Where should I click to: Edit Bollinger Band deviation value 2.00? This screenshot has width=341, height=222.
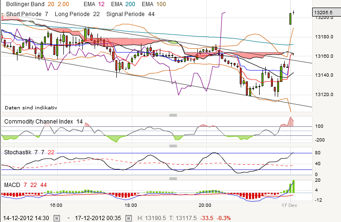(x=63, y=4)
